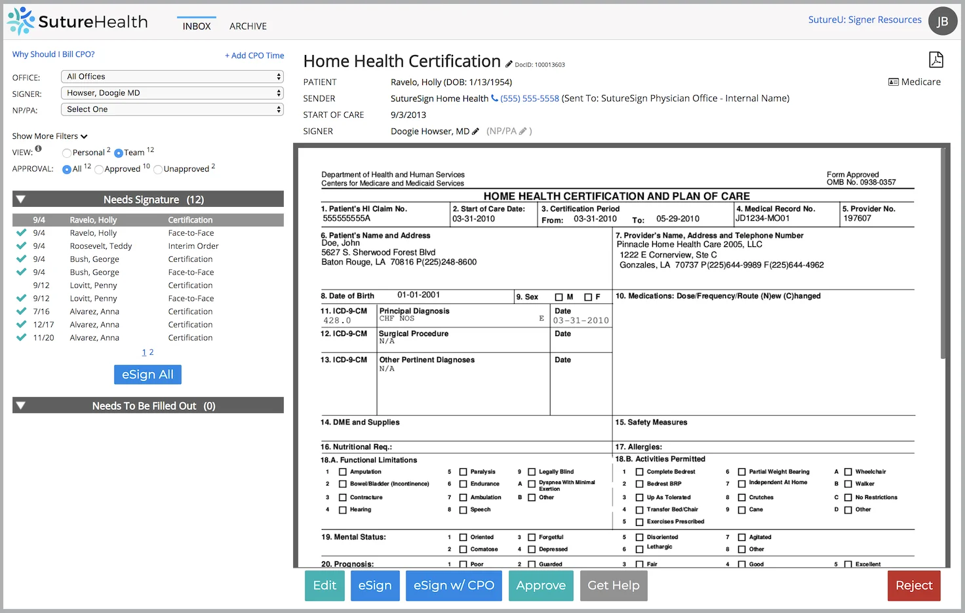The height and width of the screenshot is (613, 965).
Task: Click the document viewer vertical scrollbar
Action: pyautogui.click(x=943, y=262)
